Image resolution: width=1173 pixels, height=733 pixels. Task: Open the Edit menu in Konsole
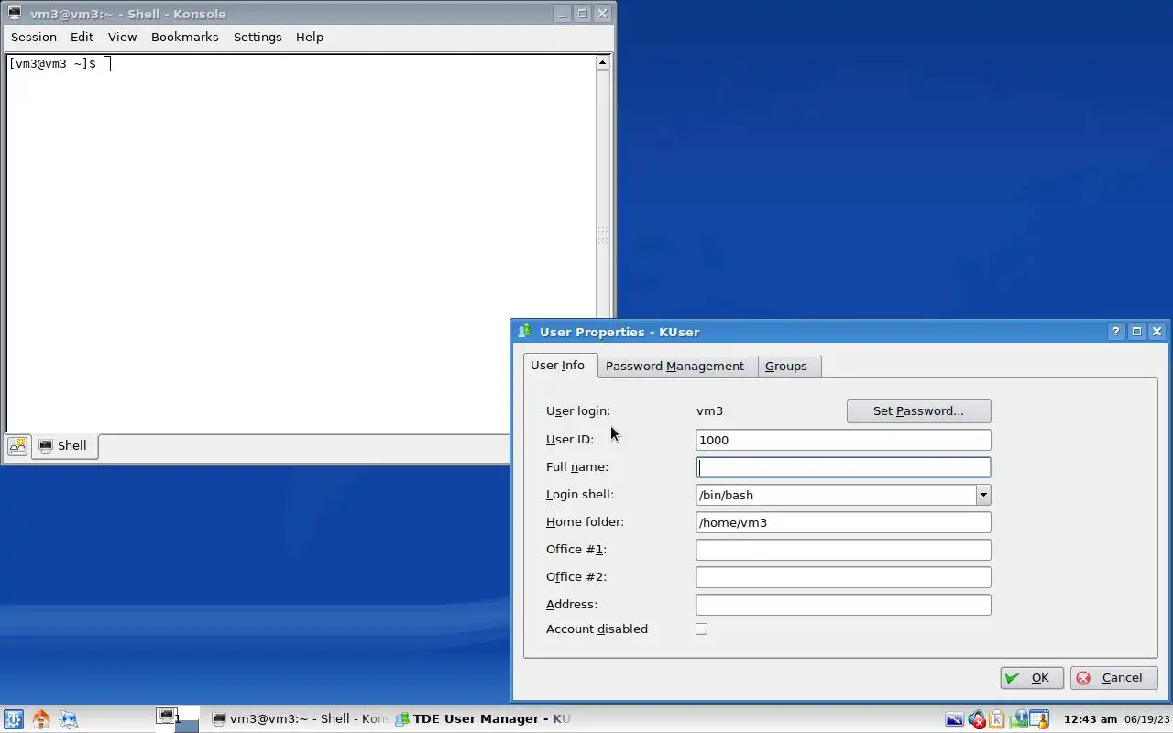82,38
